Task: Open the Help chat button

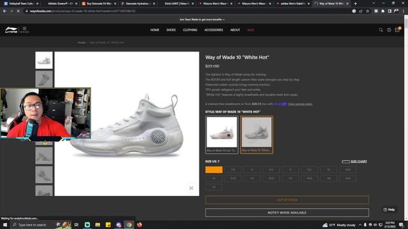Action: [389, 209]
